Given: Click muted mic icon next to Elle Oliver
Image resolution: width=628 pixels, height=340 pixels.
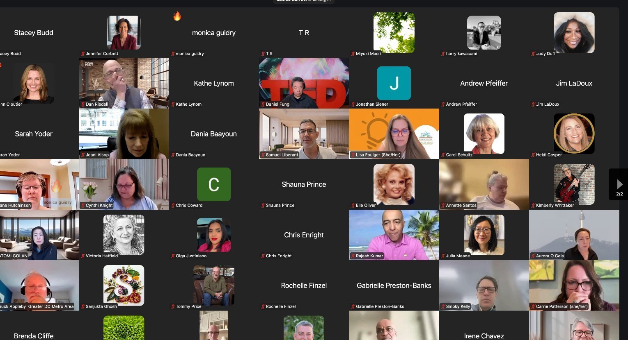Looking at the screenshot, I should click(353, 205).
